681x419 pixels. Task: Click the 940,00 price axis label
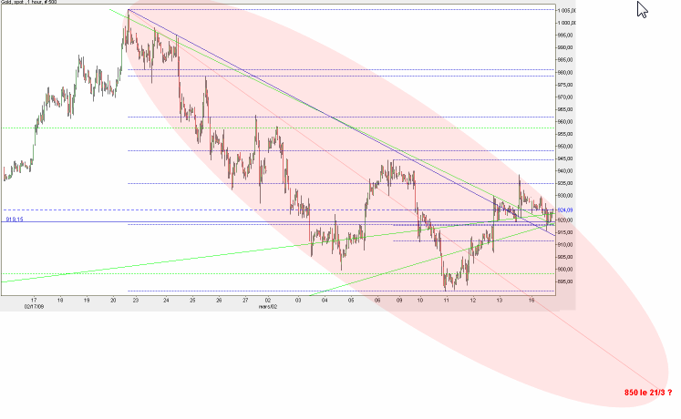tap(565, 171)
